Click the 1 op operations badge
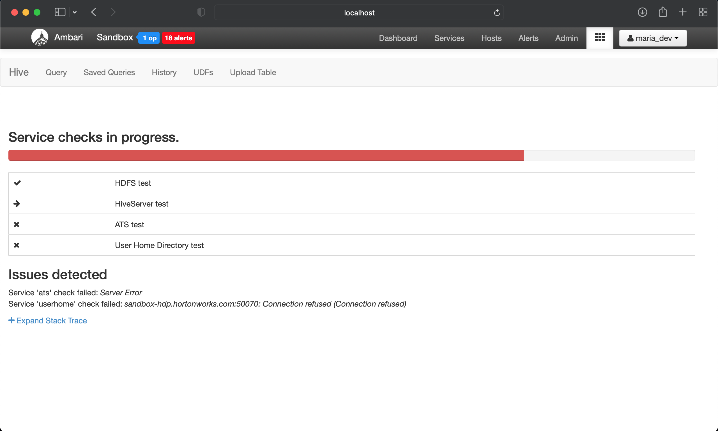 point(149,38)
